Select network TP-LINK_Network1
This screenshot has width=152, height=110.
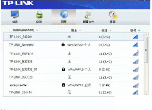point(22,45)
